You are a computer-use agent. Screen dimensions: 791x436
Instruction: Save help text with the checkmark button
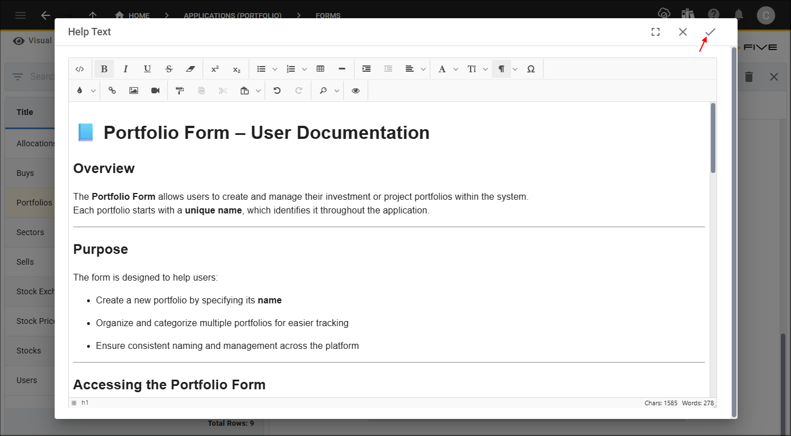tap(710, 32)
